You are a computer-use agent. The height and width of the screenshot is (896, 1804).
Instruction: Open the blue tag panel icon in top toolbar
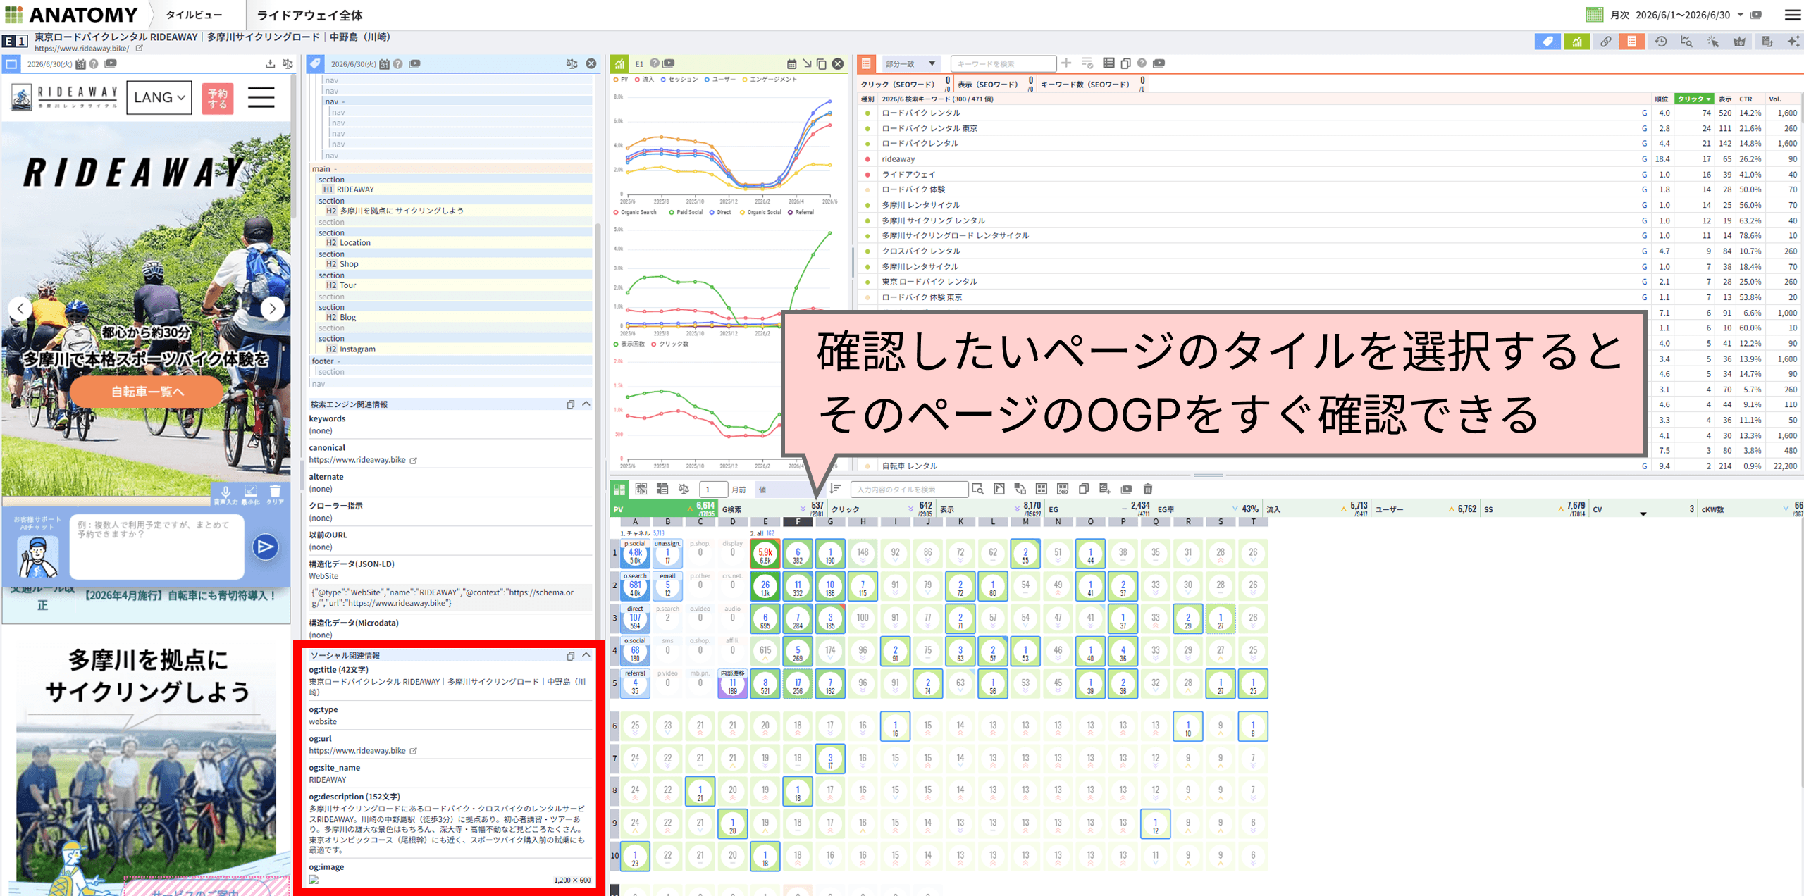pos(1547,42)
